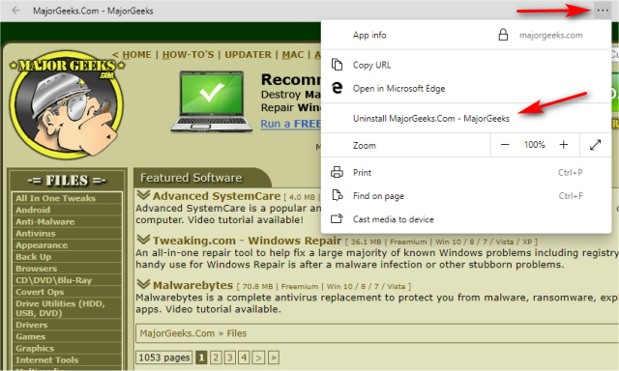Click the Cast media screen icon
The width and height of the screenshot is (619, 371).
tap(337, 218)
